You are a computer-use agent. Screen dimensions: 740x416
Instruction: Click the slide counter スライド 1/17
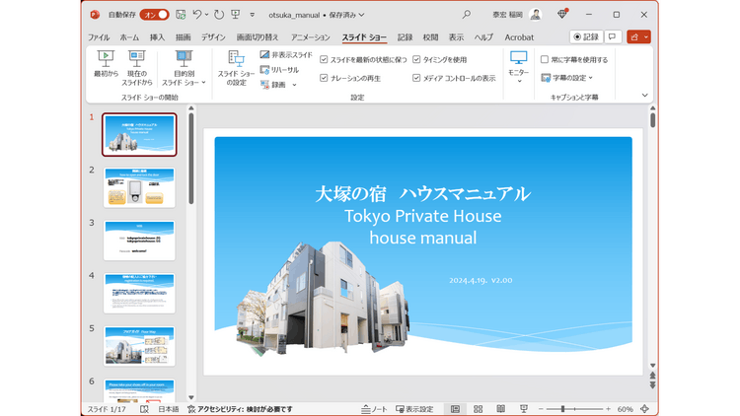click(107, 409)
